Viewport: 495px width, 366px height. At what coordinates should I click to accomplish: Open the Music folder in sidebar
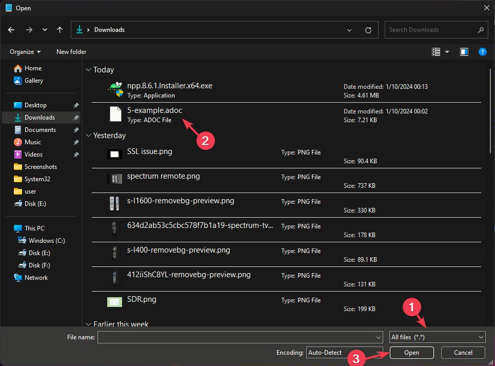click(x=33, y=142)
